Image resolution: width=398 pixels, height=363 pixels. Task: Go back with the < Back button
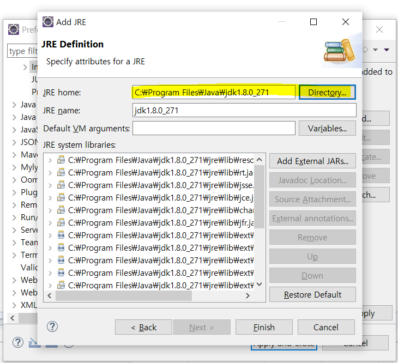coord(143,327)
